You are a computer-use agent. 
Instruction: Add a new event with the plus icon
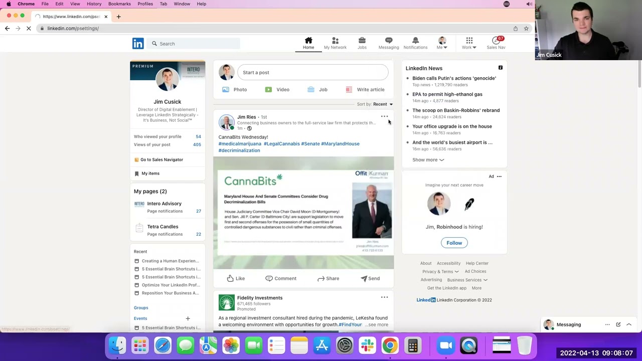[x=188, y=318]
